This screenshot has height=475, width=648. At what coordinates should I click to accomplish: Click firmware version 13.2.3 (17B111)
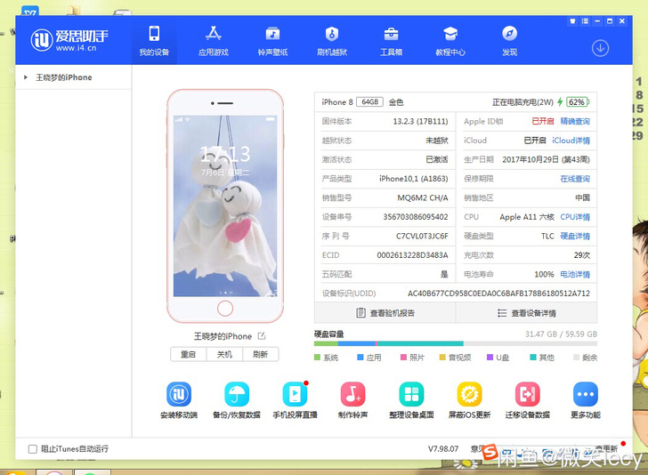click(x=420, y=121)
